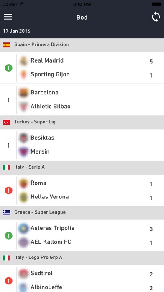The width and height of the screenshot is (164, 292).
Task: Select the Italy - Serie A header
Action: pyautogui.click(x=82, y=167)
